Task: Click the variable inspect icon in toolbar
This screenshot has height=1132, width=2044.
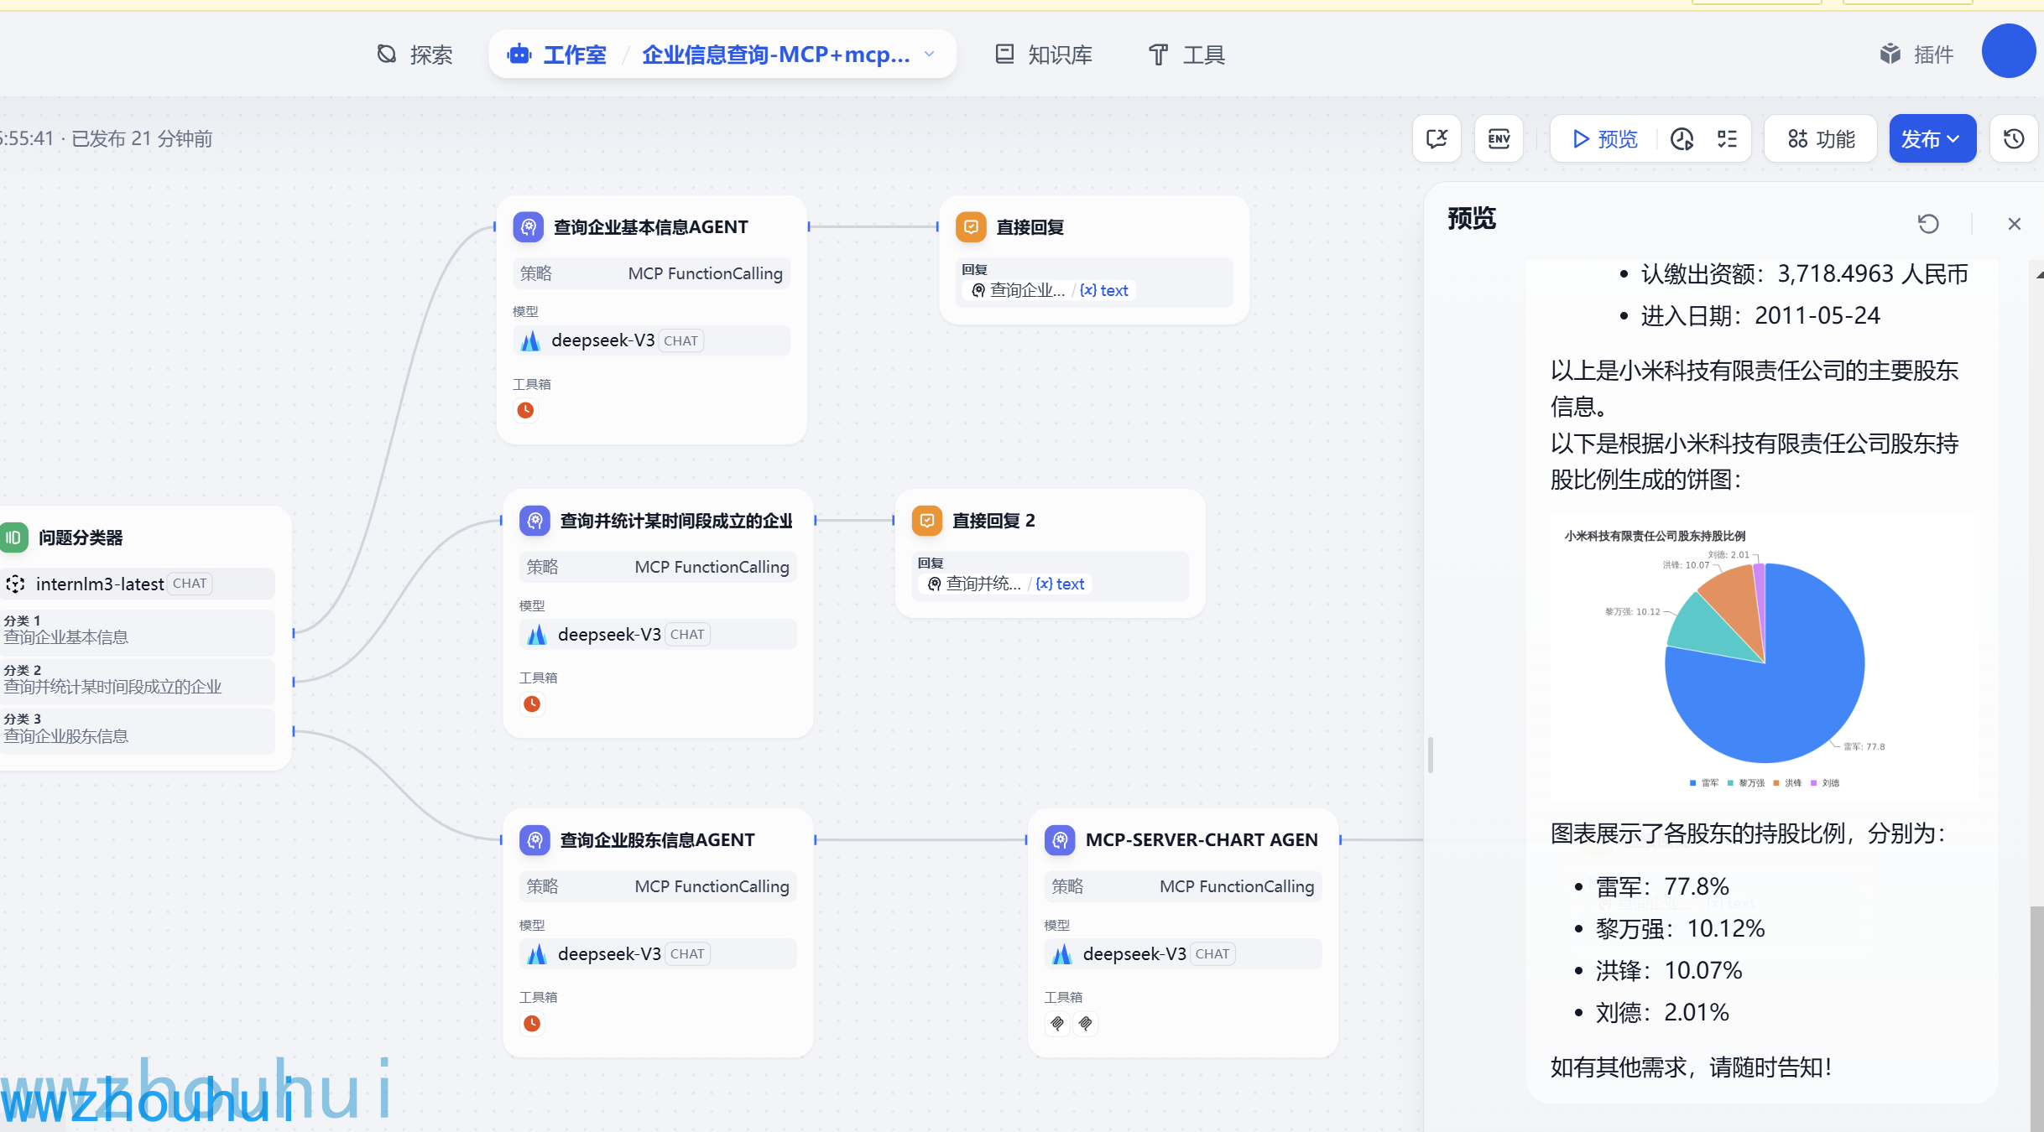Action: coord(1437,138)
